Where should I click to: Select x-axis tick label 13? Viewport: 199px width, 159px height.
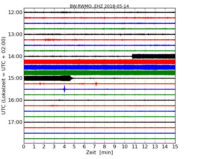pos(155,147)
